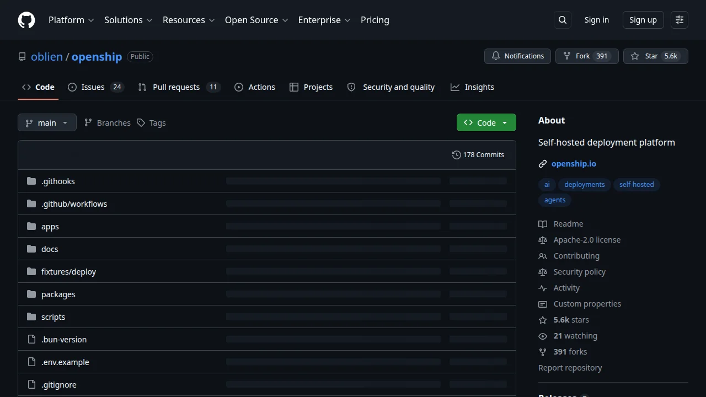Select the deployments topic tag
The image size is (706, 397).
[x=585, y=185]
